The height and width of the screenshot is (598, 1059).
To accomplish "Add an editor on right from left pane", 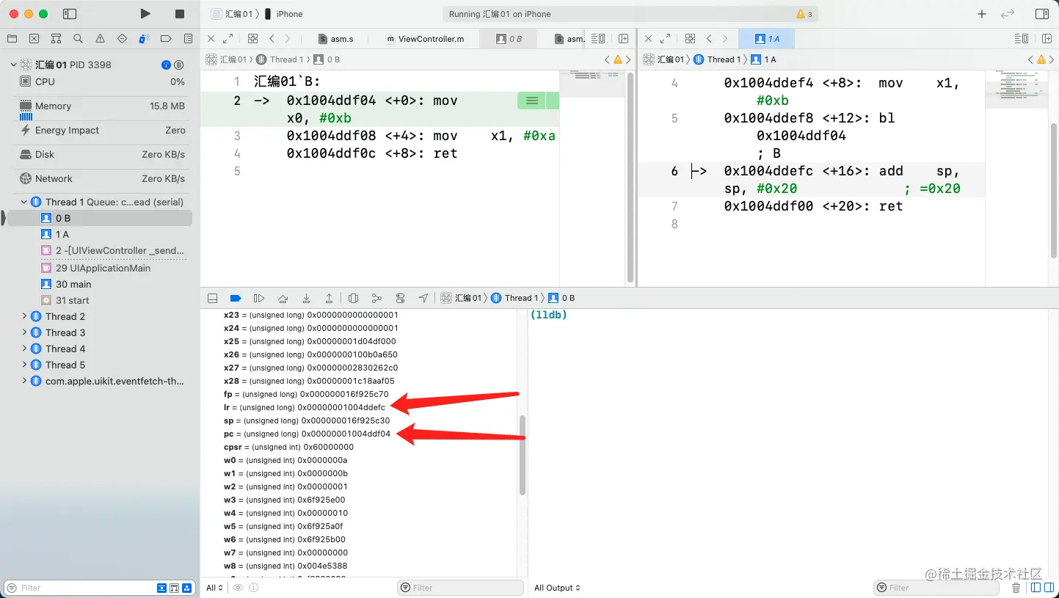I will 623,39.
